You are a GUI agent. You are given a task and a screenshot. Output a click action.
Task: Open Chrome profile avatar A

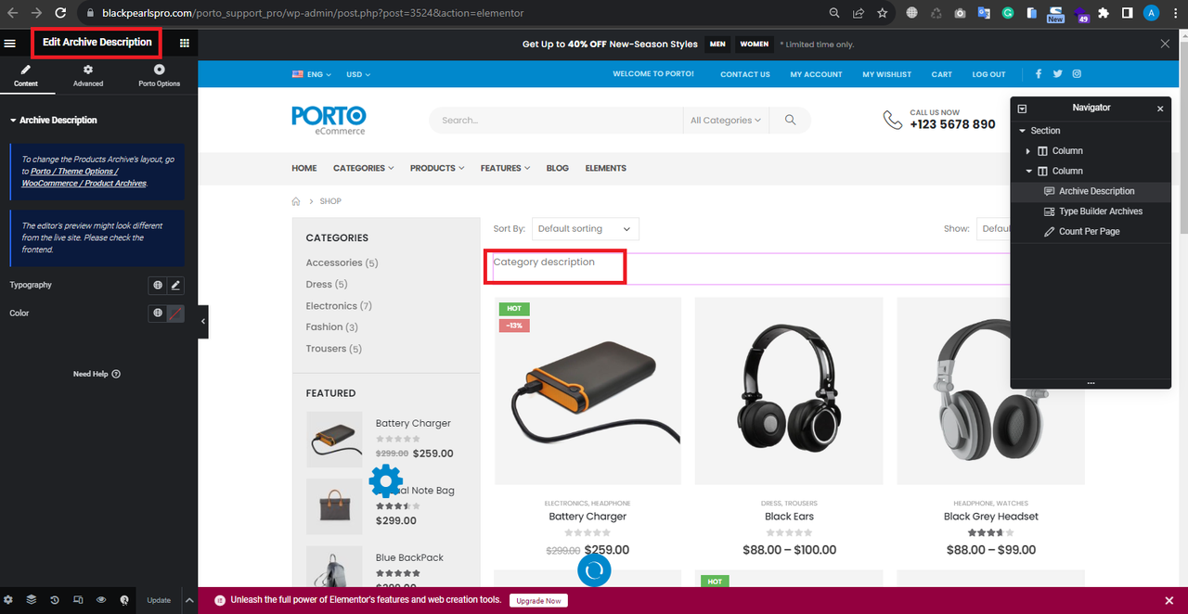coord(1152,13)
